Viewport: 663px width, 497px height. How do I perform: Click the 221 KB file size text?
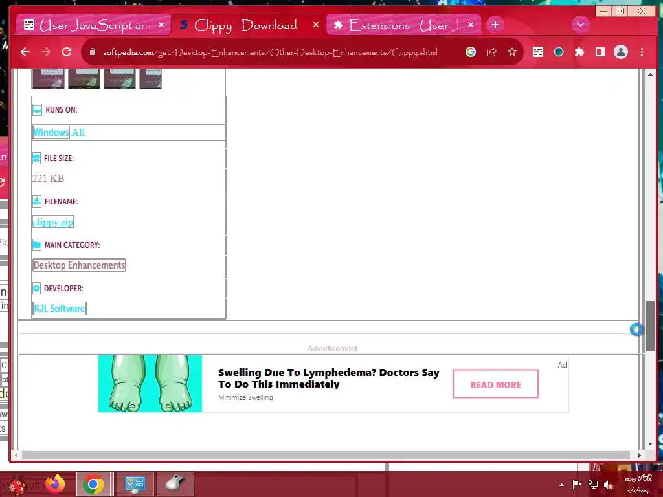point(48,179)
